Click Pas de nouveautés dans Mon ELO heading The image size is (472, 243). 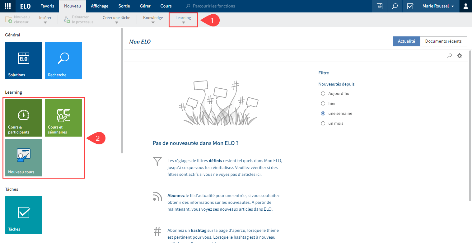tap(195, 143)
